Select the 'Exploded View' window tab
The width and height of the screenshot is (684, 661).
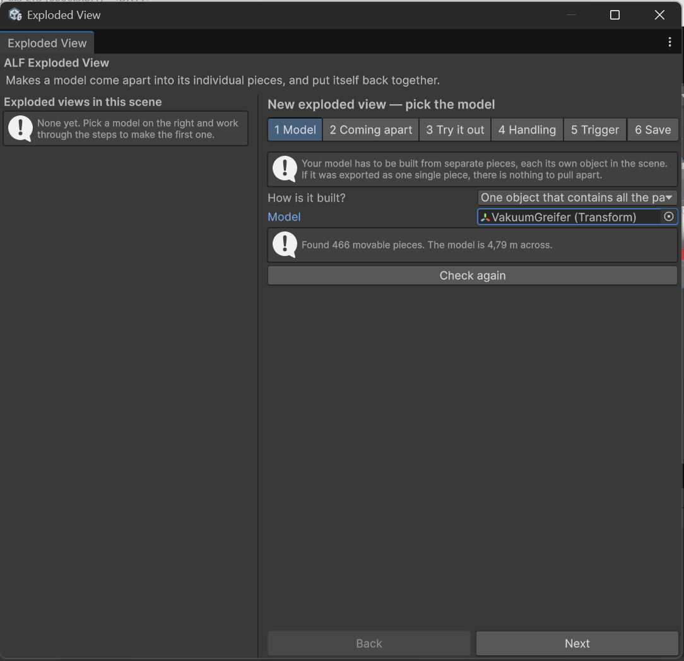(47, 43)
